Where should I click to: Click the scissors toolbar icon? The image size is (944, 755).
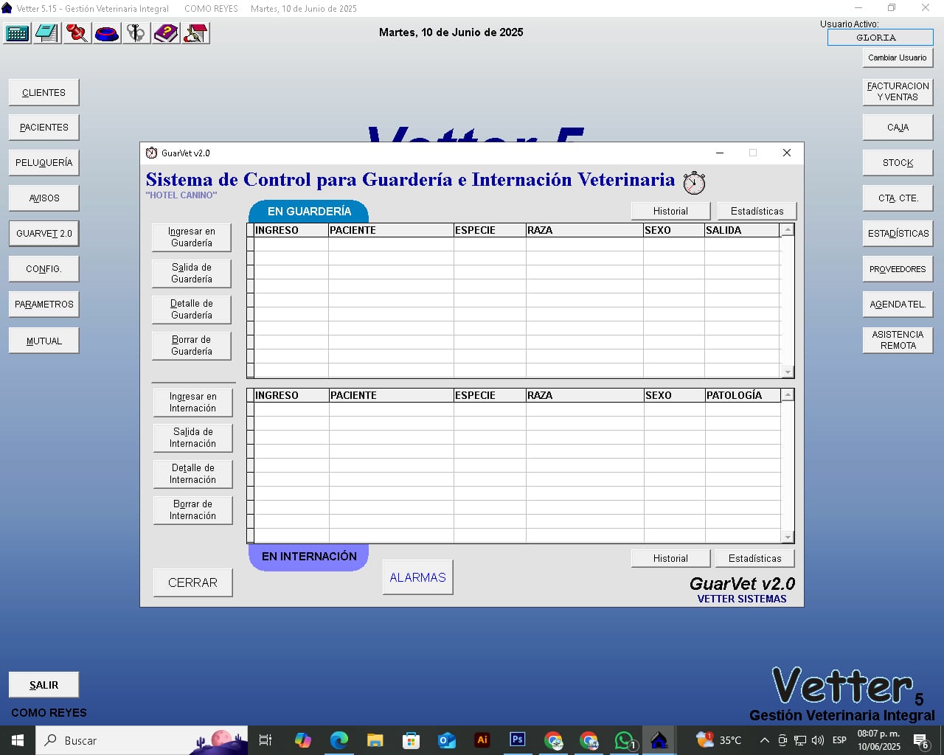tap(136, 33)
